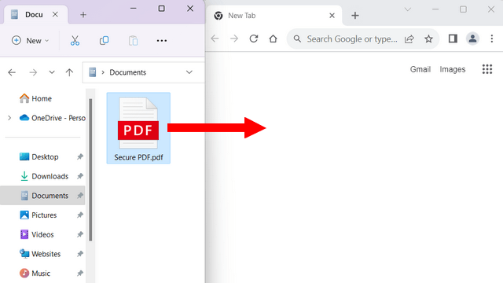Open the Images link
This screenshot has height=283, width=503.
click(x=453, y=69)
